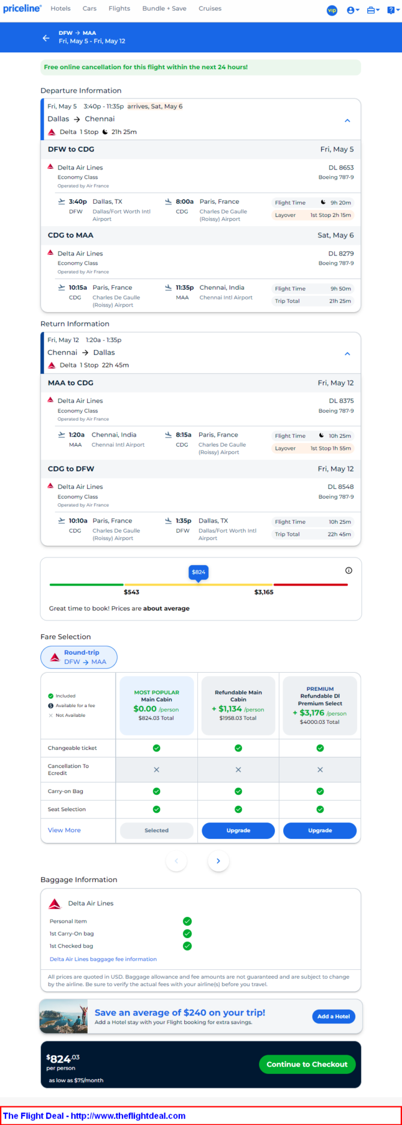This screenshot has width=402, height=1125.
Task: Click the $824 price marker on slider
Action: pyautogui.click(x=199, y=572)
